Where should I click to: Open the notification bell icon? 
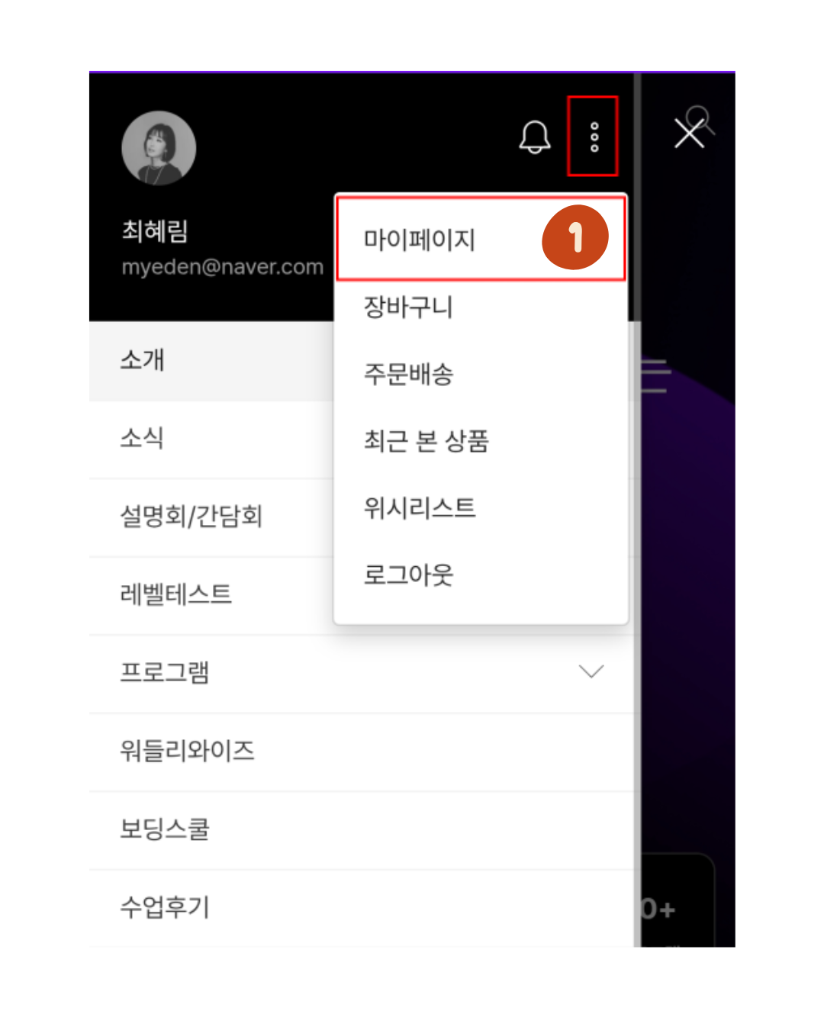(x=535, y=137)
